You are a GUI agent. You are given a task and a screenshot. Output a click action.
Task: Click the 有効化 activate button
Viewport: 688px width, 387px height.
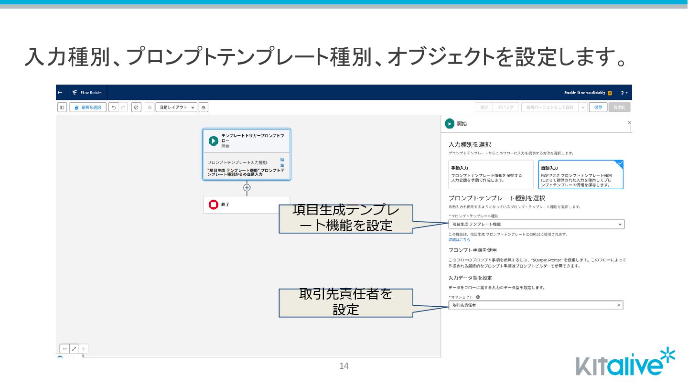(619, 107)
